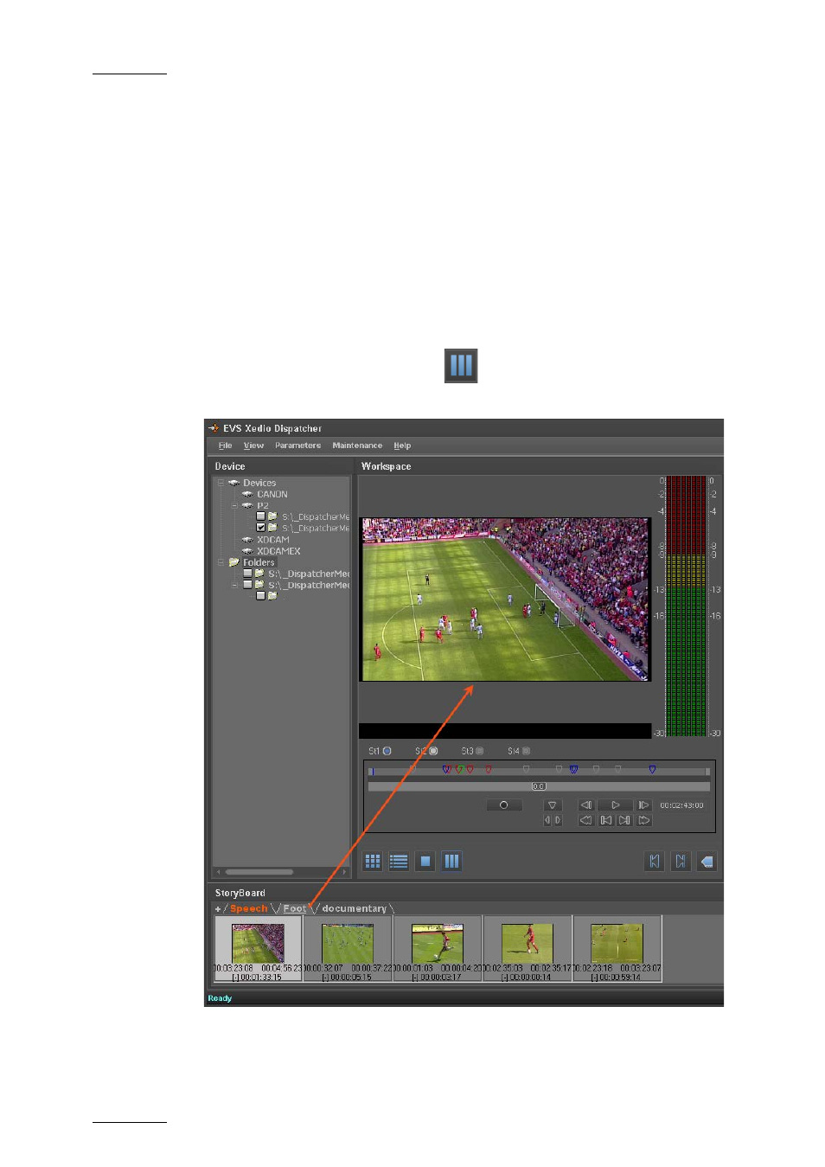
Task: Switch to list view icon
Action: click(x=399, y=861)
